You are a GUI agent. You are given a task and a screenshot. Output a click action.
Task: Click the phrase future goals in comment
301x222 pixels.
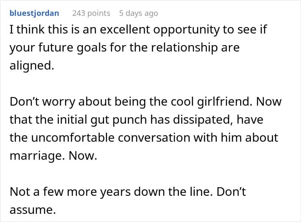coord(72,48)
